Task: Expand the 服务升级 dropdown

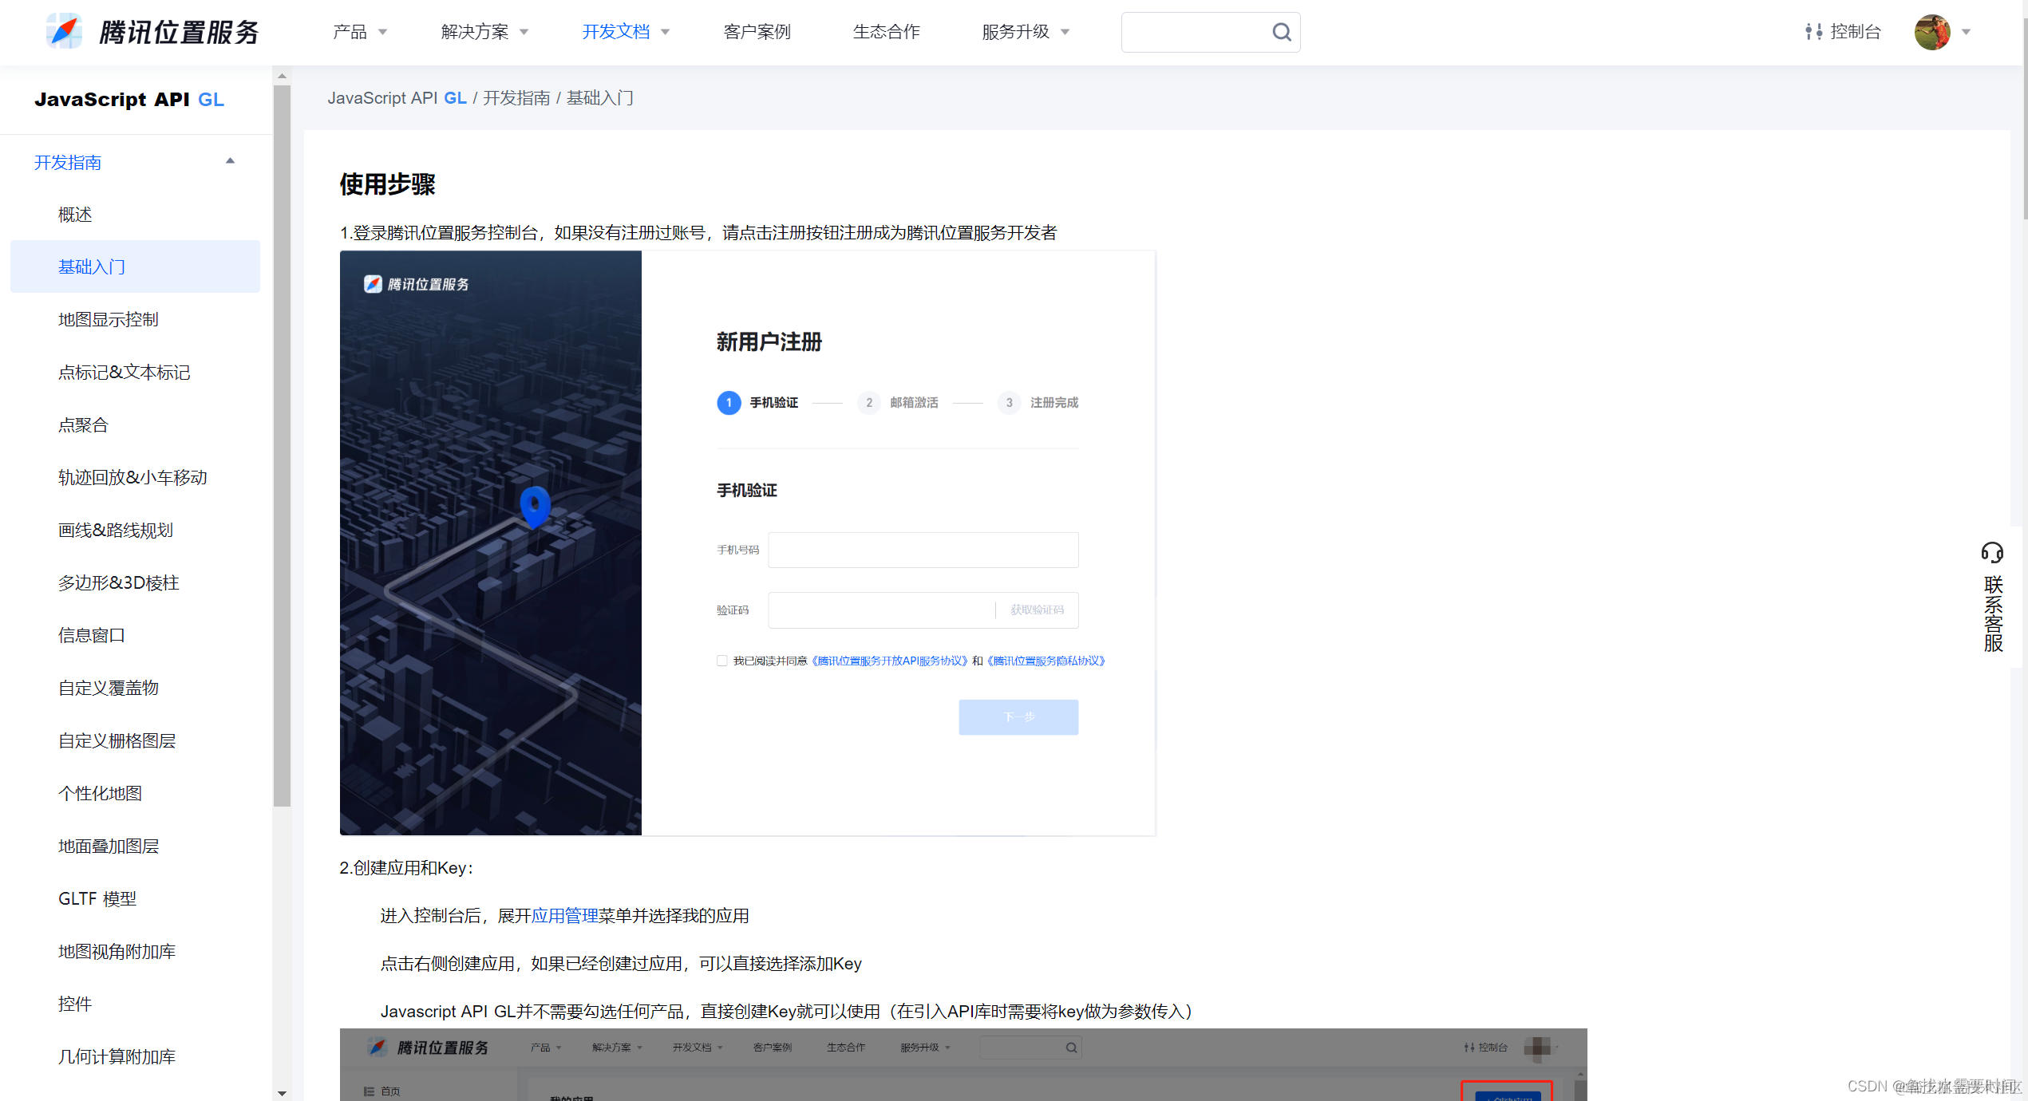Action: 1024,32
